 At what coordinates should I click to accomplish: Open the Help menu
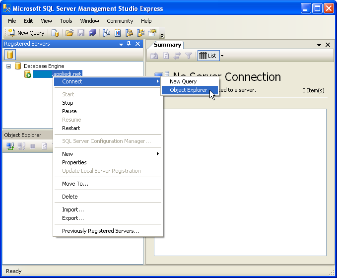(146, 21)
